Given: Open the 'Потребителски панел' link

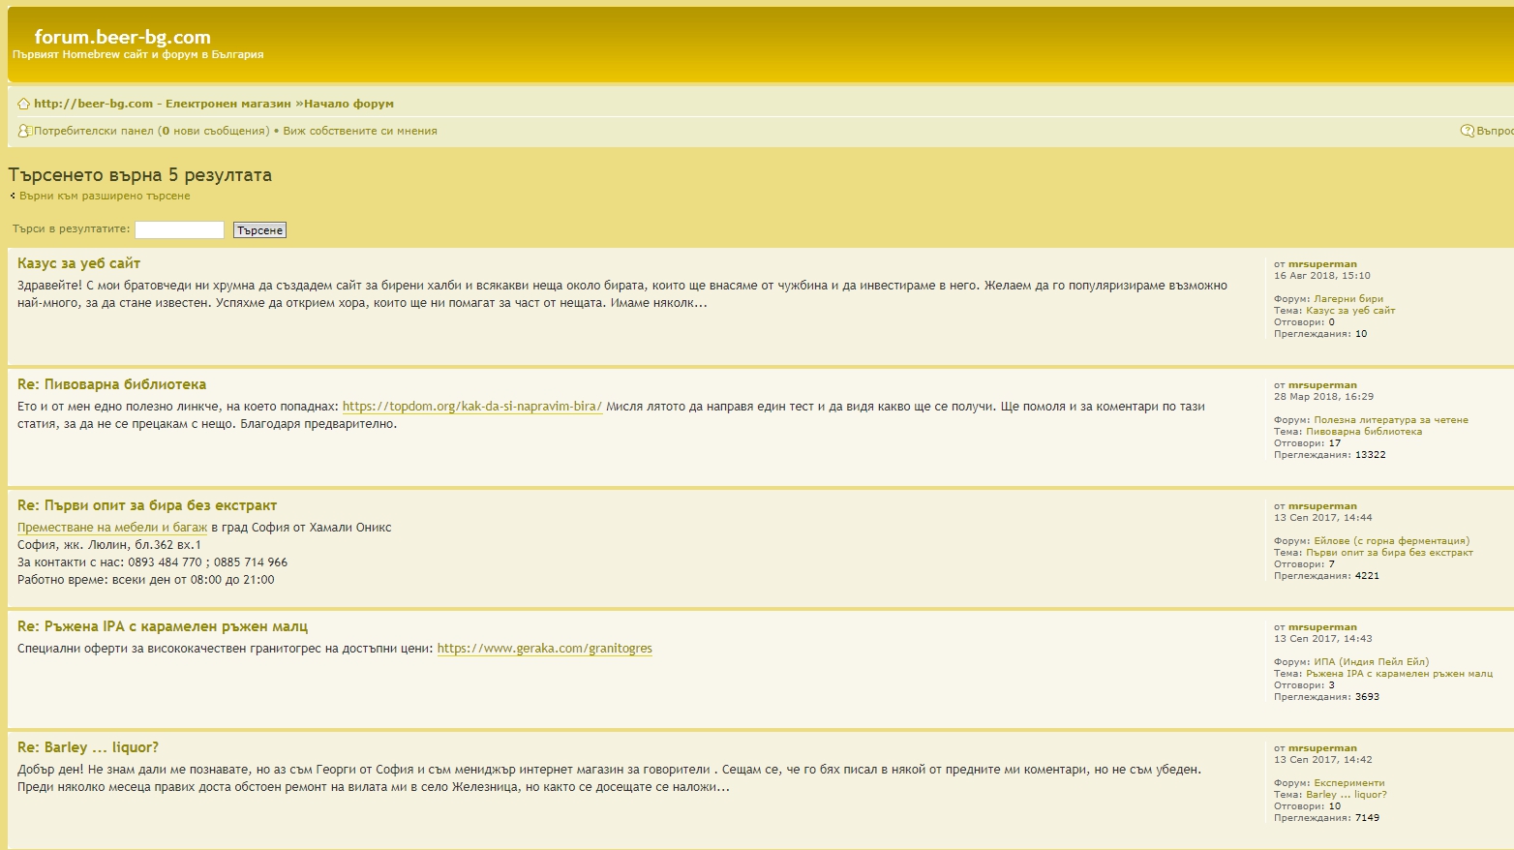Looking at the screenshot, I should point(93,131).
